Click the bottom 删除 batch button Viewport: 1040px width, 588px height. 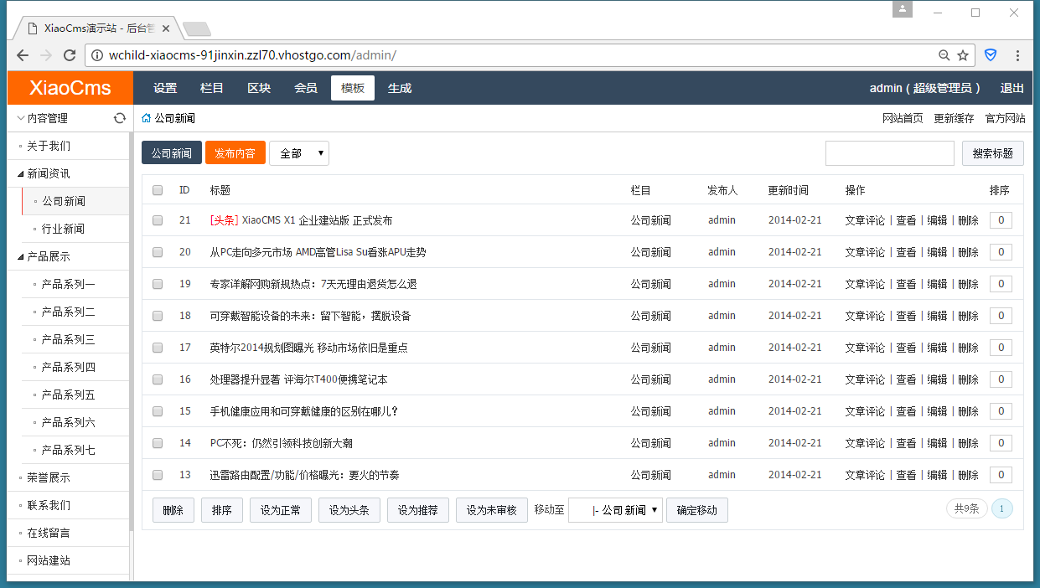coord(173,510)
